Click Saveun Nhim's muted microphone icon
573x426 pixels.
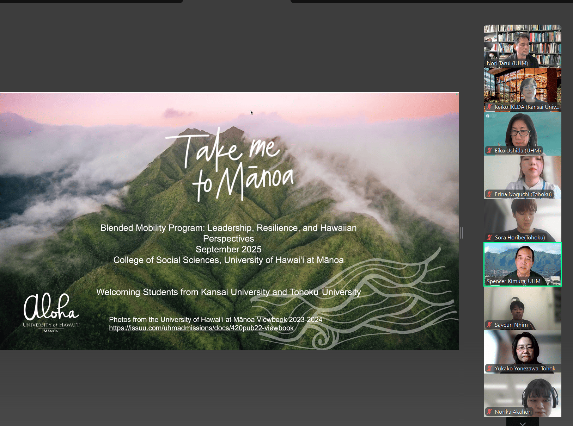tap(489, 325)
